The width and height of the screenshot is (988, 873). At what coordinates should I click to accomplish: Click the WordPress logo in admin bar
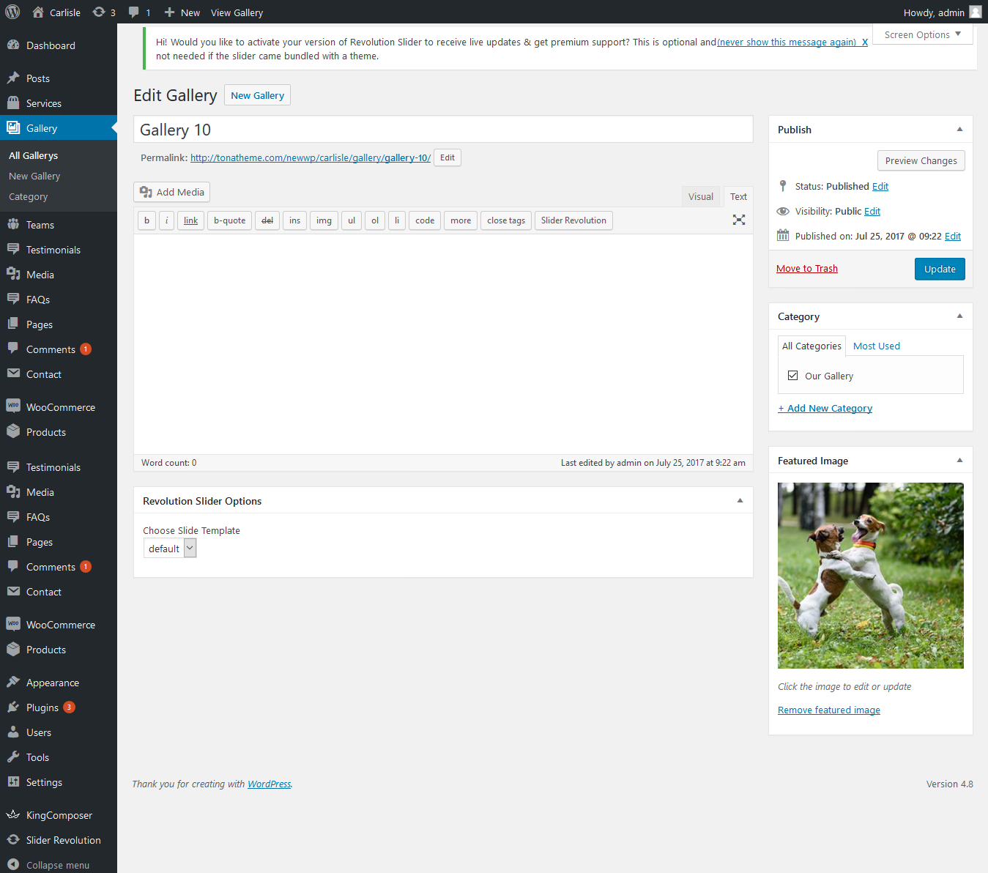[x=12, y=12]
